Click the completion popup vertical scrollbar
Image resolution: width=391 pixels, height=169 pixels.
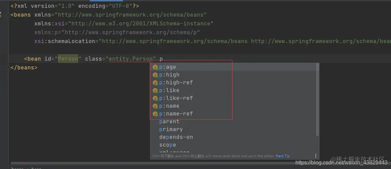click(317, 100)
